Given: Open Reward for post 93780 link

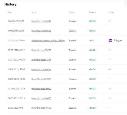Looking at the screenshot, I should point(41,50).
